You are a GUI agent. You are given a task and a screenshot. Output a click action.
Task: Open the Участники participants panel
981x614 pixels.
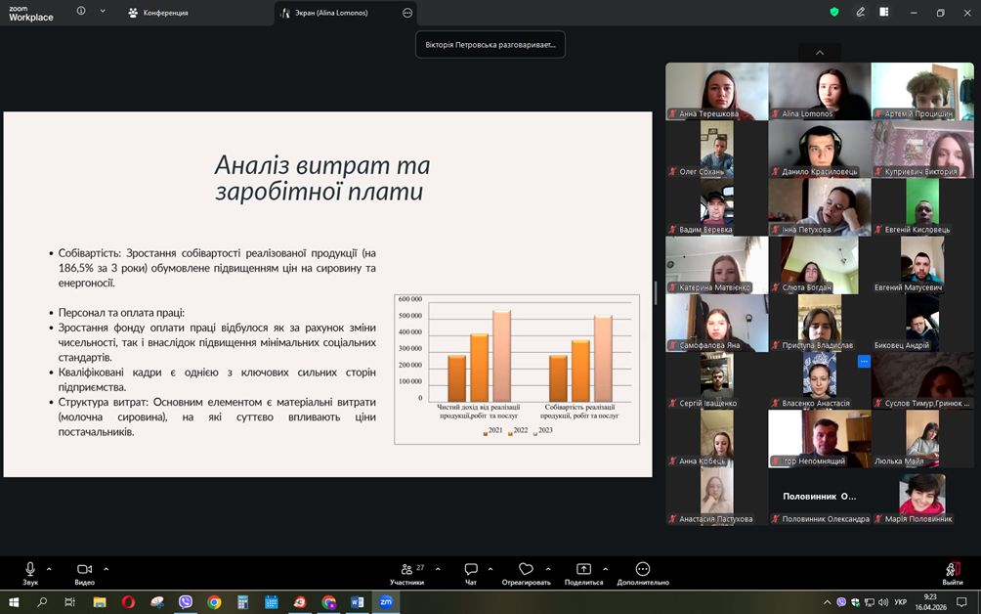click(407, 573)
